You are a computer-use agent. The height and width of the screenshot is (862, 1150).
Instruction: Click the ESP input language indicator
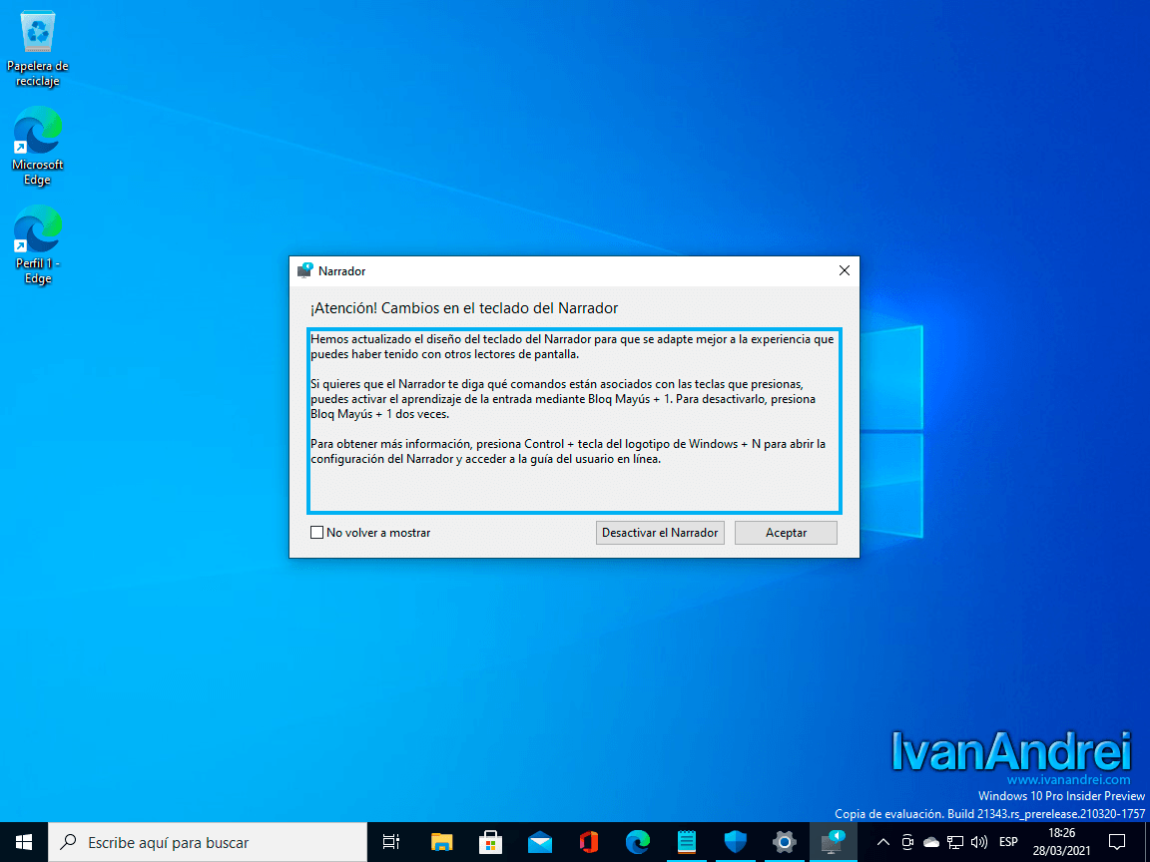click(1008, 842)
